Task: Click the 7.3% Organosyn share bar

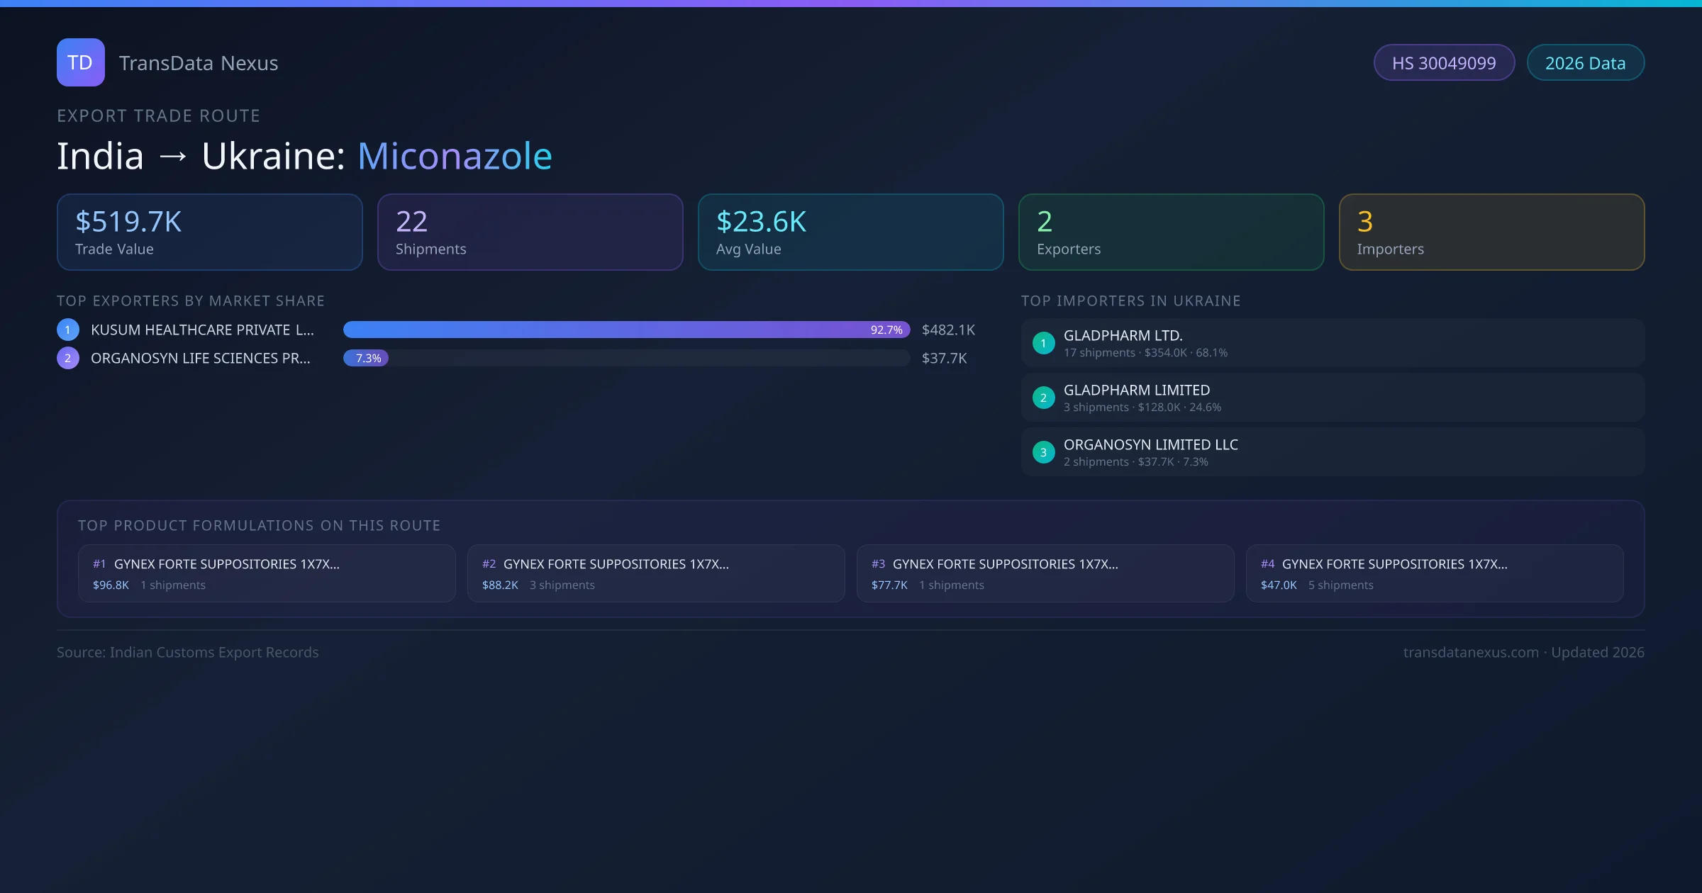Action: click(x=366, y=358)
